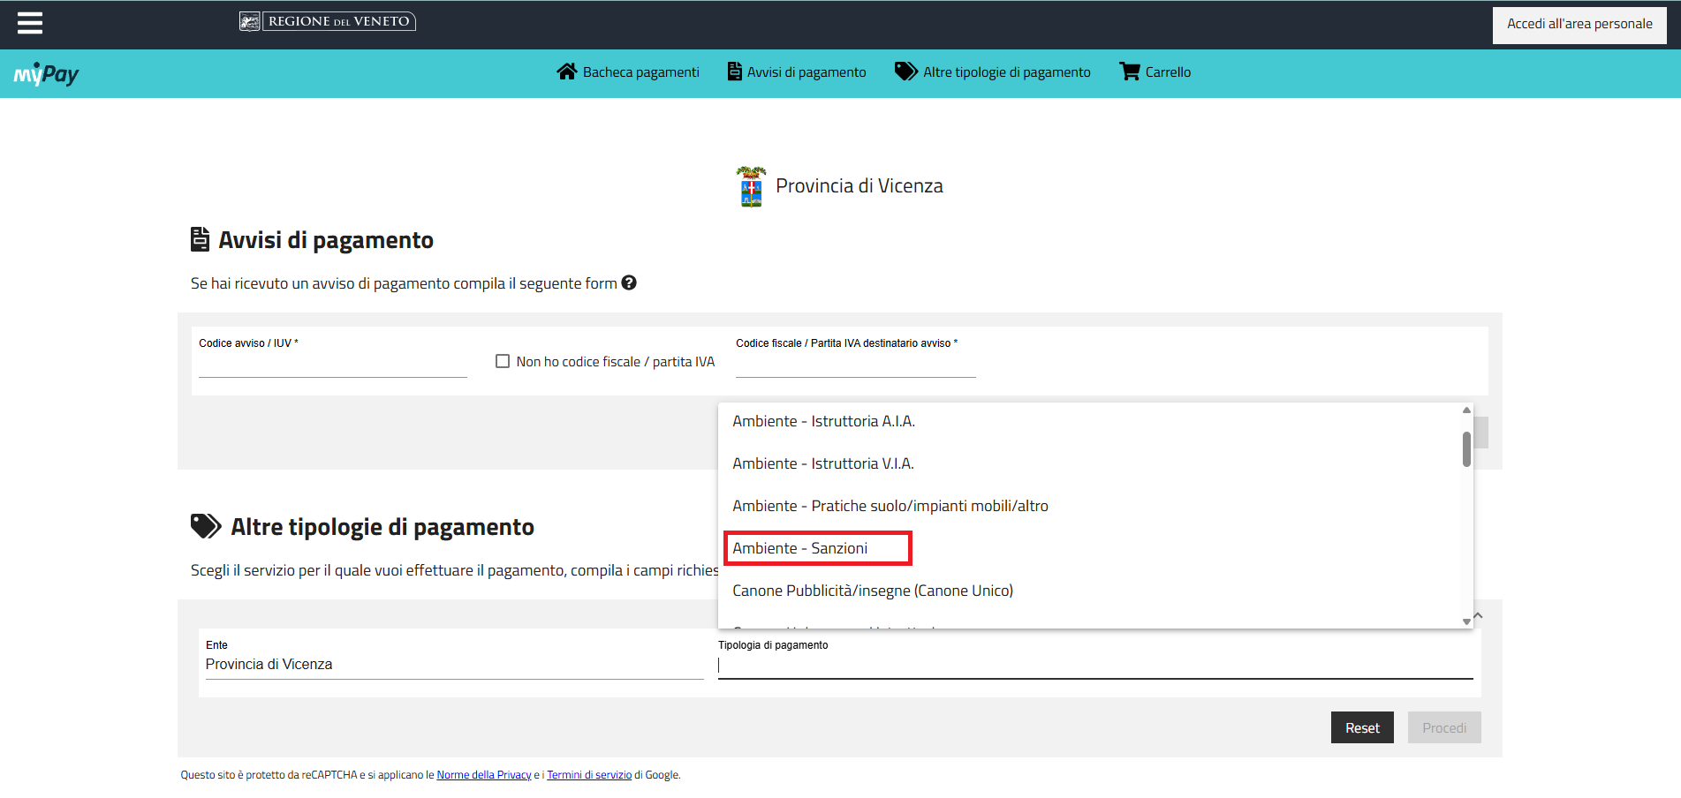Open the Norme della Privacy link

tap(484, 775)
